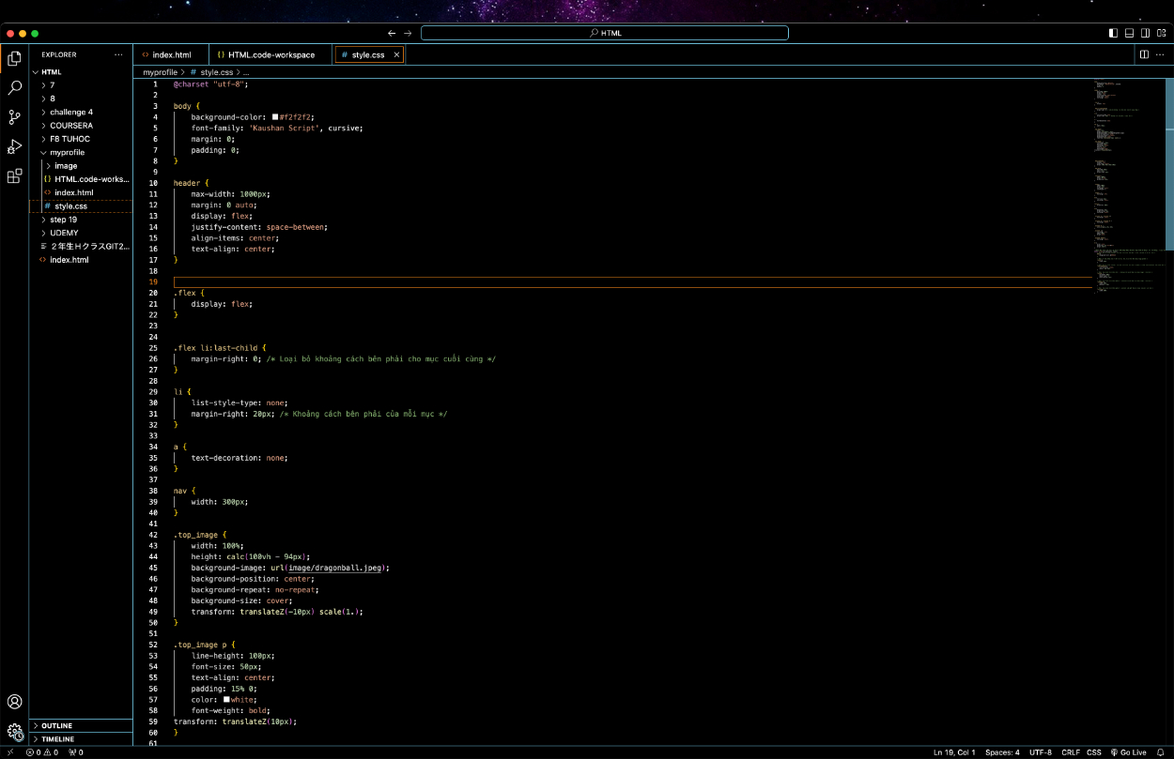Expand the OUTLINE section
Screen dimensions: 1174x759
(56, 725)
